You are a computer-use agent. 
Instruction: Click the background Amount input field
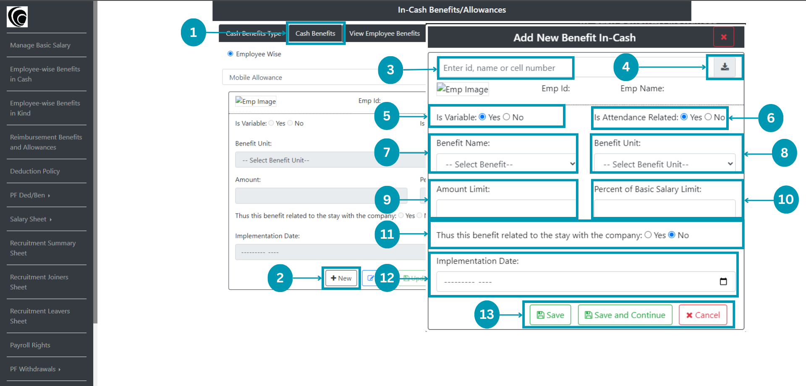[321, 196]
